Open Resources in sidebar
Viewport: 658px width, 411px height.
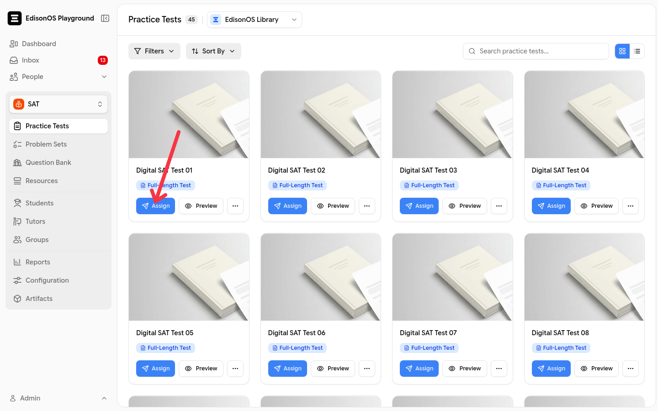(x=58, y=181)
